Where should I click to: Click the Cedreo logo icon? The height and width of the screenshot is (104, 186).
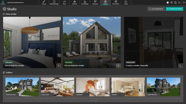click(x=3, y=2)
